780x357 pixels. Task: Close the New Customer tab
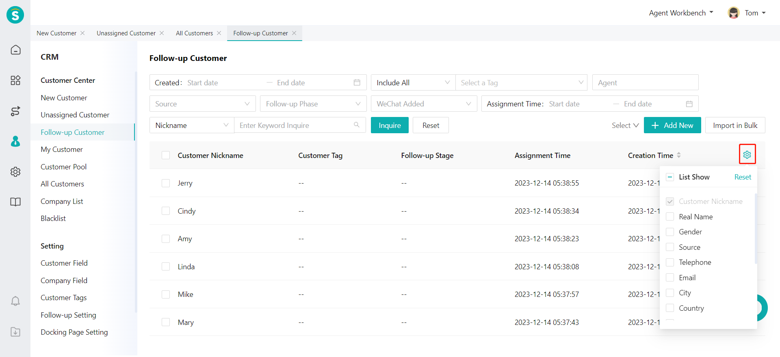click(x=82, y=33)
